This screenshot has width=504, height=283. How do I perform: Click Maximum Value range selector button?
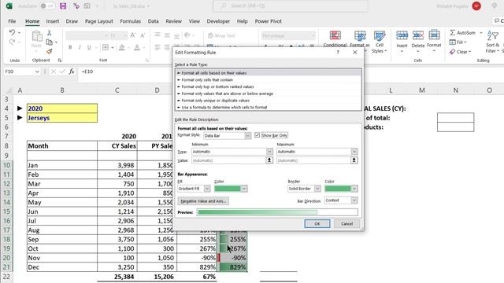click(x=354, y=160)
